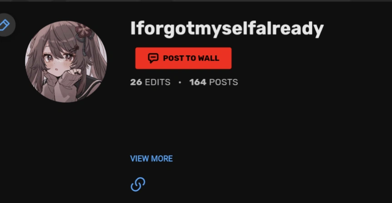Click the speech bubble icon in red button

(x=153, y=58)
